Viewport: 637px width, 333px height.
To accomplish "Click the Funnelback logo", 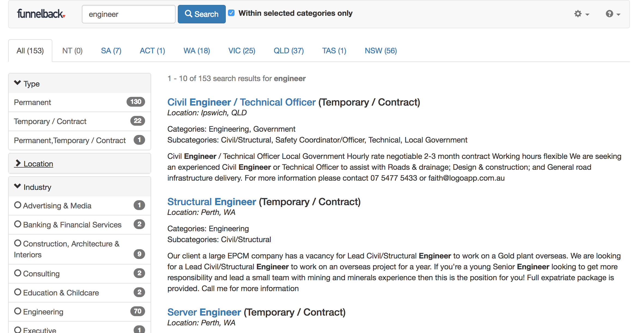I will (41, 14).
